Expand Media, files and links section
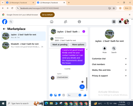Image resolution: width=133 pixels, height=106 pixels. pyautogui.click(x=109, y=70)
